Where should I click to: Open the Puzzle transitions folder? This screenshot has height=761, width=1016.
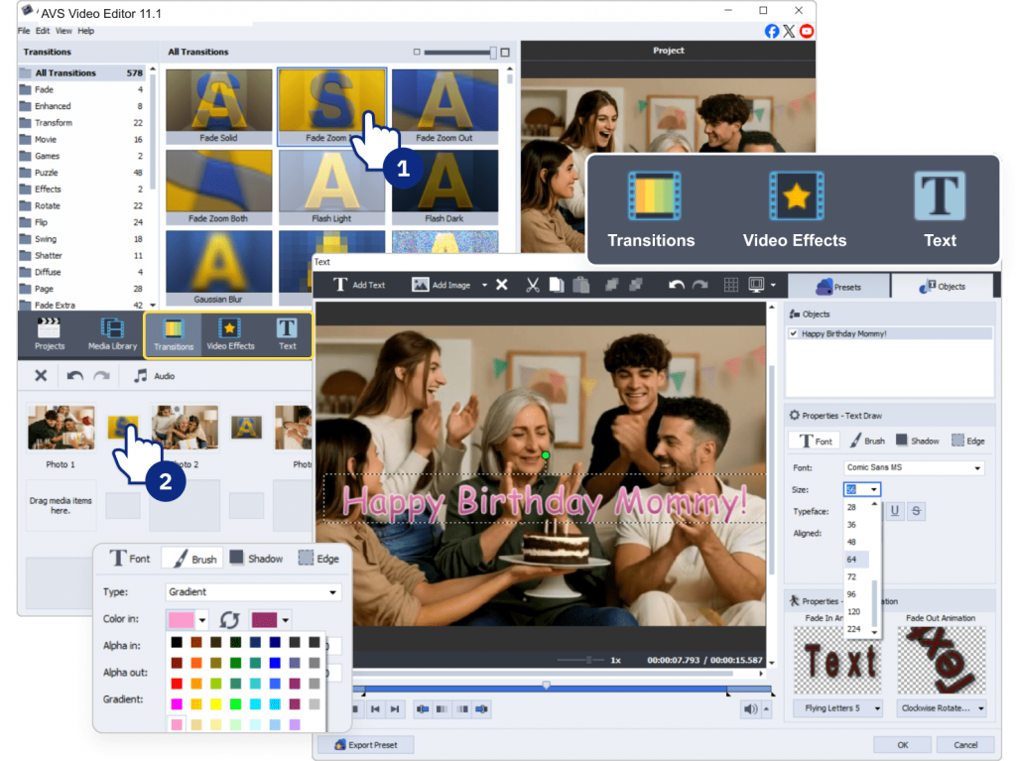(81, 173)
